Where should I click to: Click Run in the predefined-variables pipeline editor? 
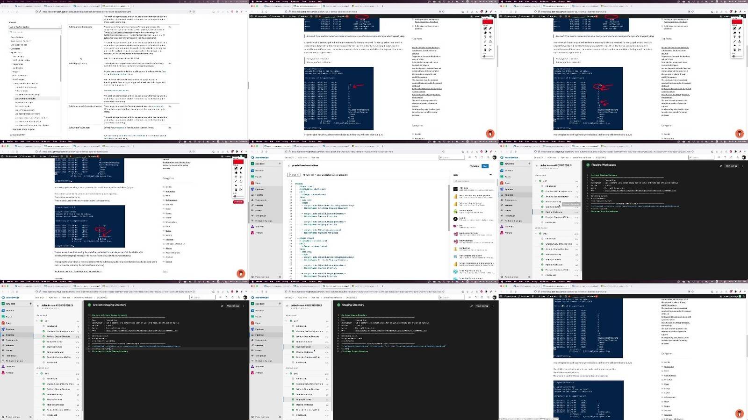[x=485, y=166]
